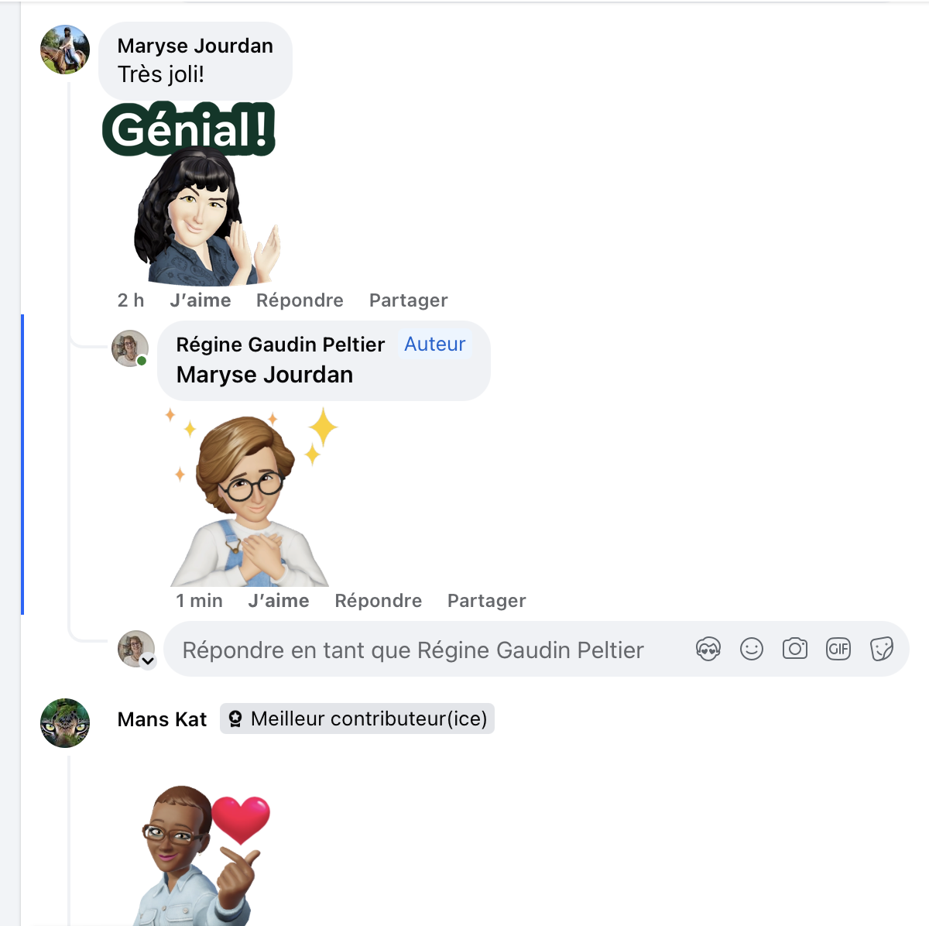Click the Meilleur contributeur(ice) badge

point(357,719)
